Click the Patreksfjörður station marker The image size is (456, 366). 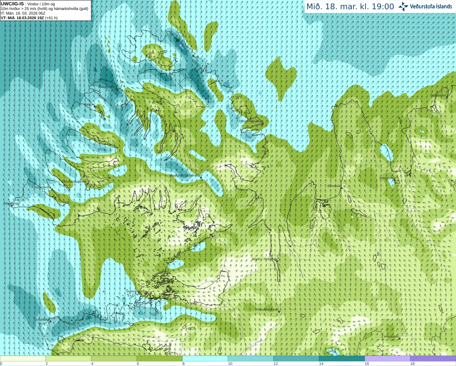52,190
